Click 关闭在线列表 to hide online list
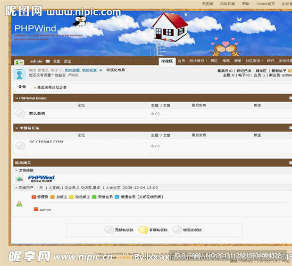 pos(150,197)
